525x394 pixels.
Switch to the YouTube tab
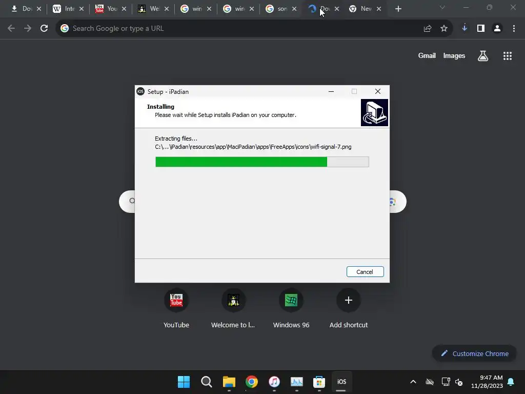[x=111, y=9]
